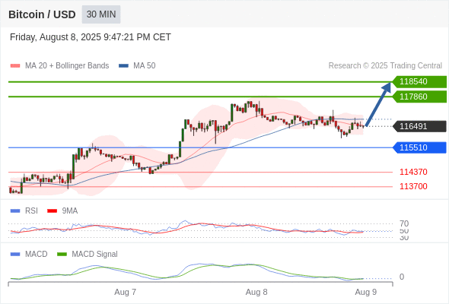449x304 pixels.
Task: Click the MACD Signal green legend marker
Action: pos(62,255)
